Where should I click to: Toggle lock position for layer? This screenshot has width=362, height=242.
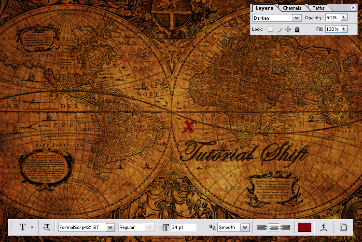(x=288, y=29)
